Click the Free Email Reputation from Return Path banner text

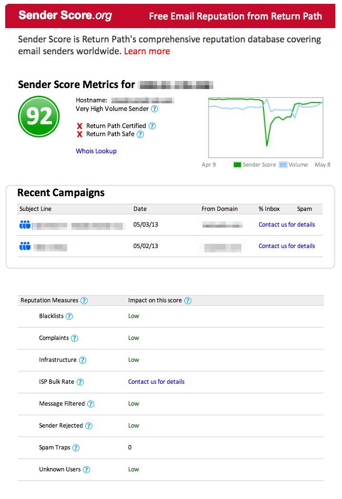coord(236,16)
